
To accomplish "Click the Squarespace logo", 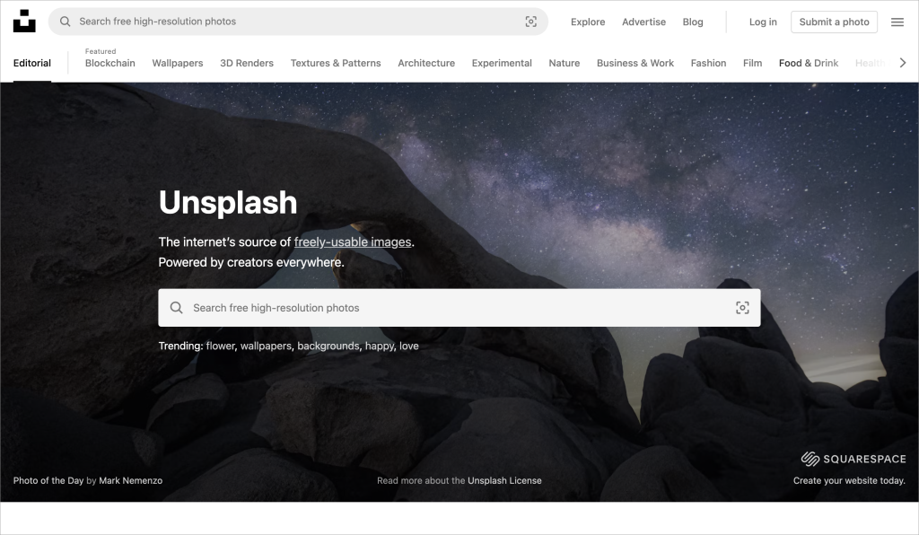I will [x=853, y=459].
